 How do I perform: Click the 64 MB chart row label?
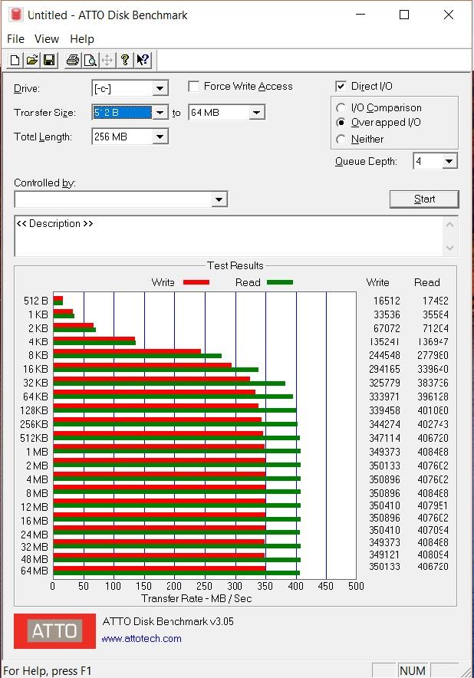click(35, 571)
